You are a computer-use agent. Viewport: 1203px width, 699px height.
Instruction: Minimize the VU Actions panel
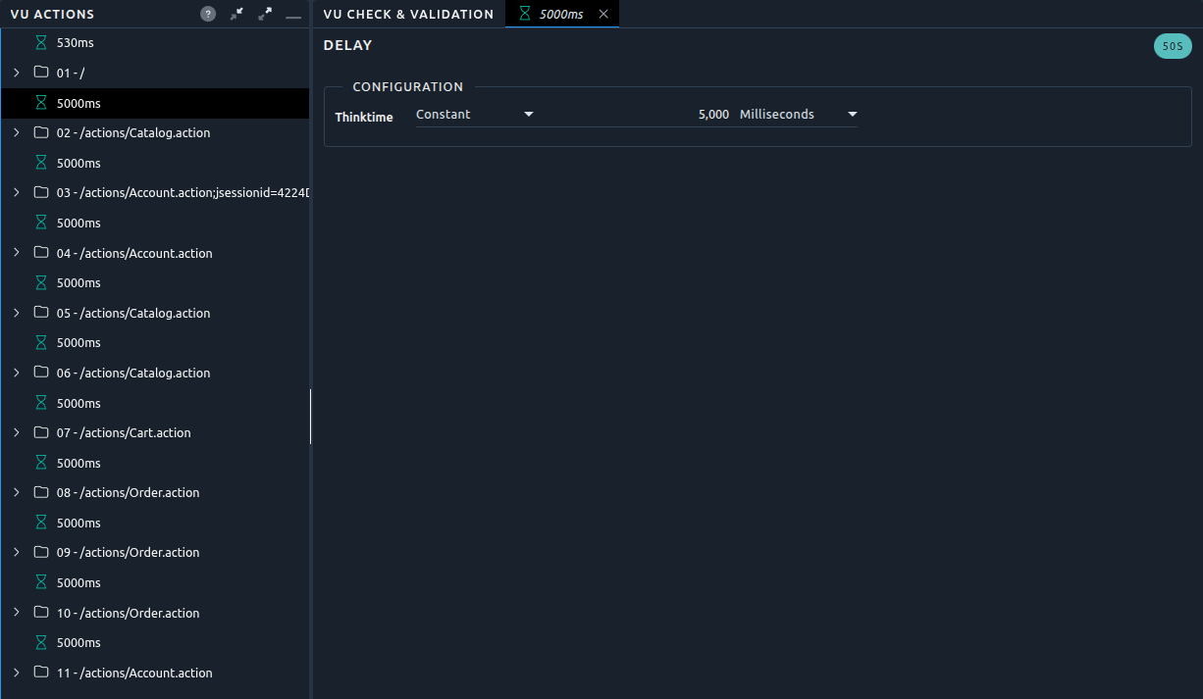(293, 15)
